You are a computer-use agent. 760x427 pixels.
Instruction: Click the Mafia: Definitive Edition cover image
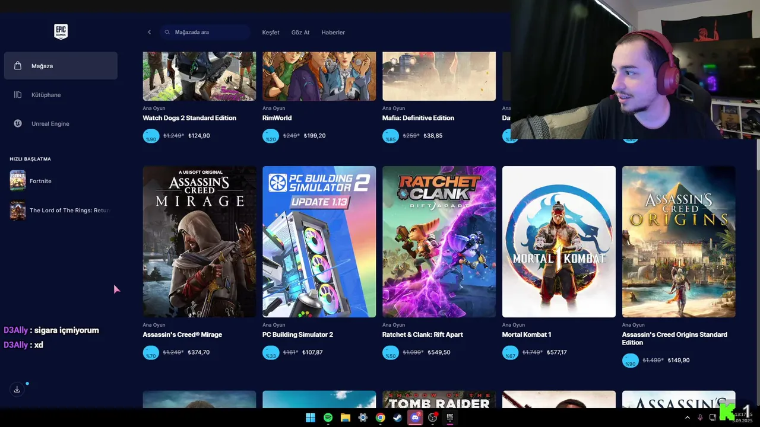click(439, 76)
